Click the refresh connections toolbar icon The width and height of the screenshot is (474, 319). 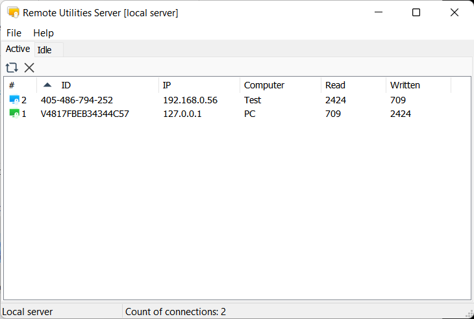(12, 68)
